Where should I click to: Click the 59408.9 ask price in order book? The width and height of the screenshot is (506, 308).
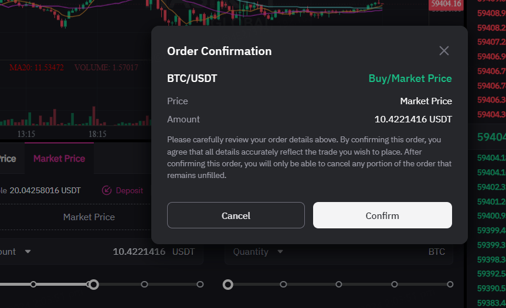[491, 13]
